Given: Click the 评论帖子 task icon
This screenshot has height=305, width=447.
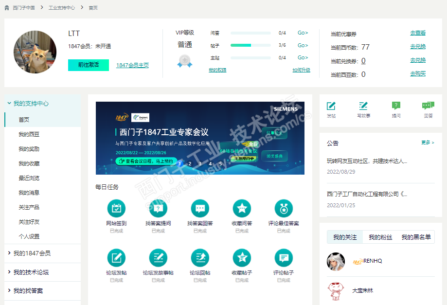Looking at the screenshot, I should coord(284,258).
